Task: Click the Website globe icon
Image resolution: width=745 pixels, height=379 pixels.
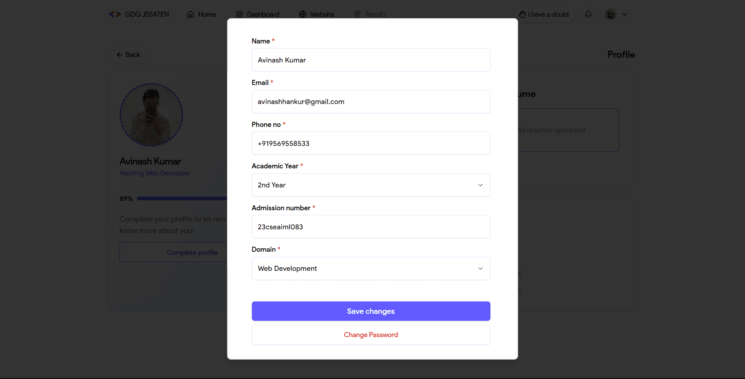Action: [x=303, y=14]
